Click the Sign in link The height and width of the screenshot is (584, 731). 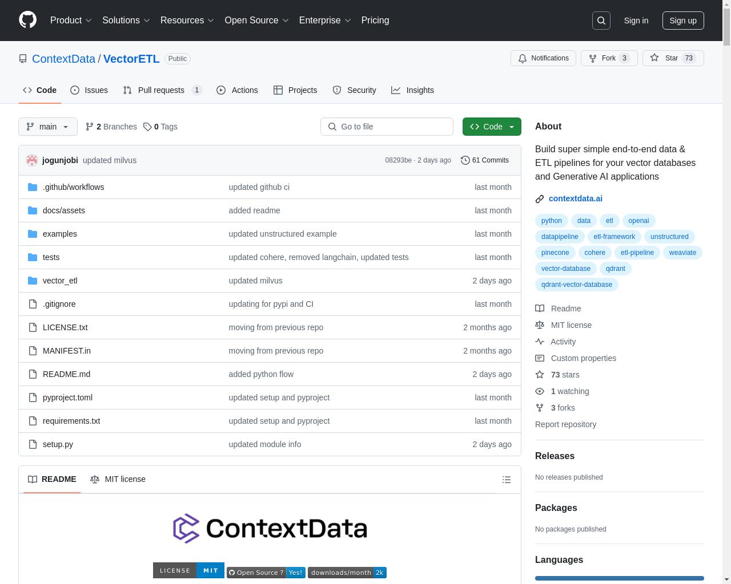tap(636, 21)
